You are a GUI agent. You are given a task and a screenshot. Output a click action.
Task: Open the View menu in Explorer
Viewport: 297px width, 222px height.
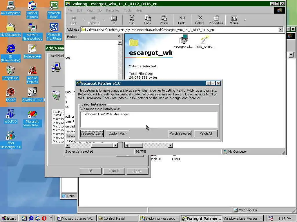point(90,10)
